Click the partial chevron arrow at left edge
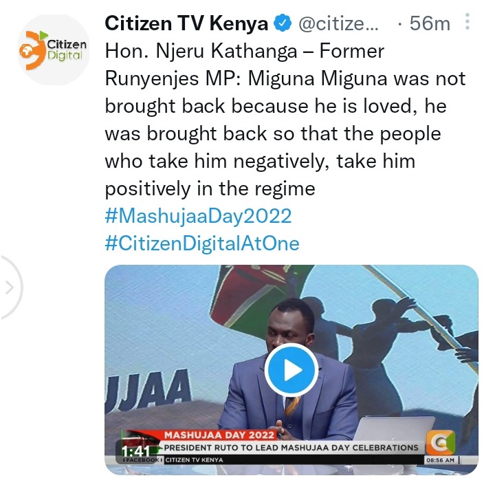Screen dimensions: 495x478 click(10, 288)
